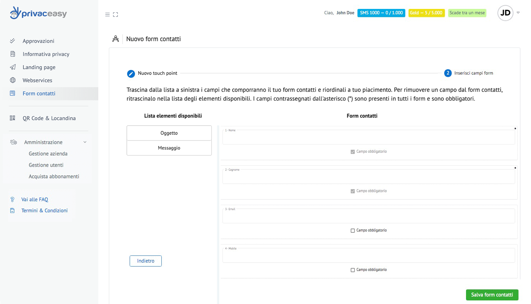Toggle fullscreen with the expand icon

(x=115, y=15)
